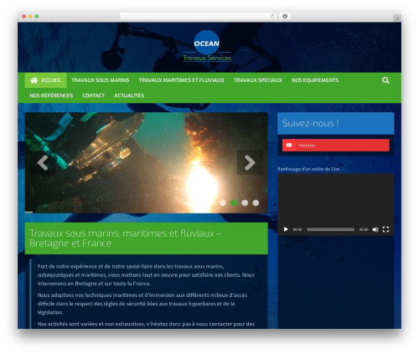Open Travaux Sous Marins menu
This screenshot has width=419, height=354.
[101, 80]
